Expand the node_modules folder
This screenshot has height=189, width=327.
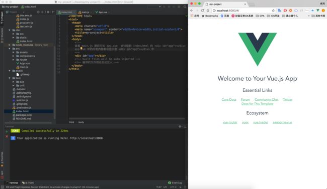(x=10, y=45)
